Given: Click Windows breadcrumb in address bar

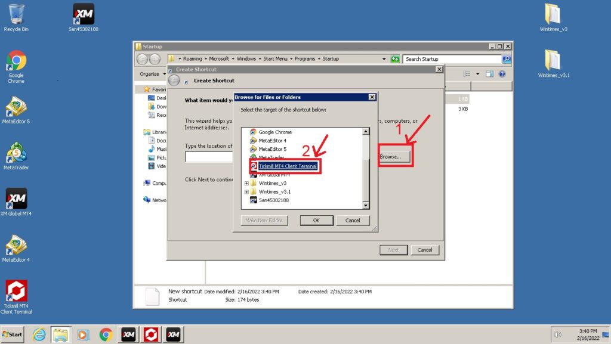Looking at the screenshot, I should (x=246, y=59).
